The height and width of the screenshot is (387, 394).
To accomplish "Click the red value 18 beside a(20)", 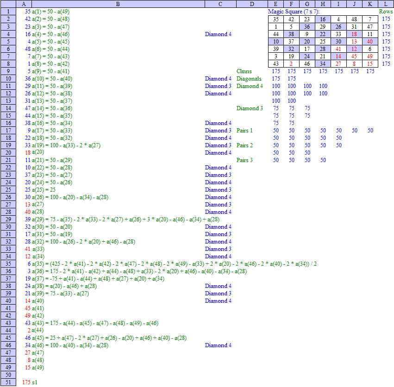I will [x=28, y=153].
